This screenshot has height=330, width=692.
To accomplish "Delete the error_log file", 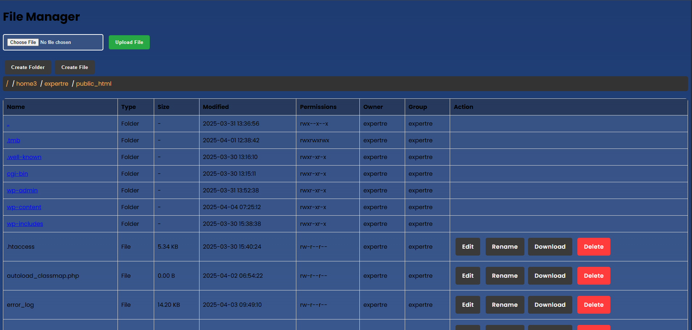I will coord(593,305).
